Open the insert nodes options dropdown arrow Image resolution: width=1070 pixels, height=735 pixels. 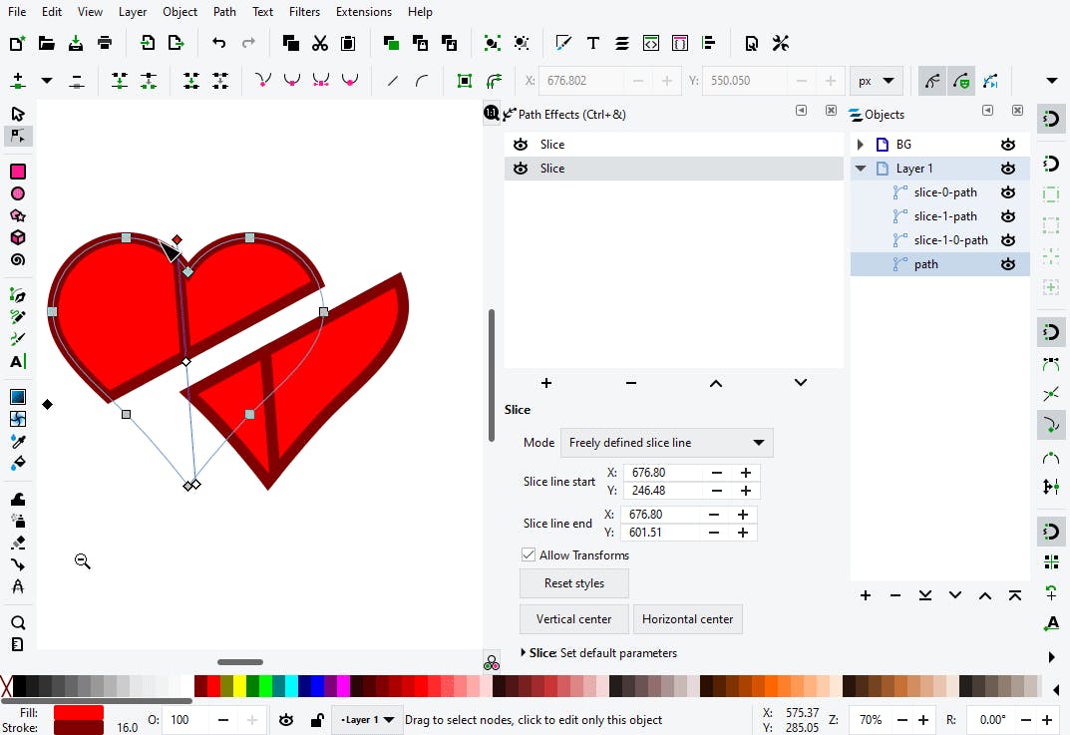[47, 81]
